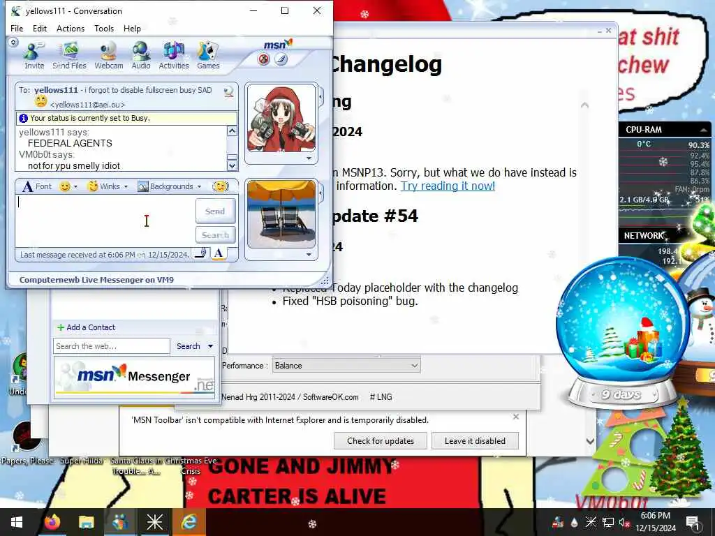Click the sad face emoticon beside yellows111 email
This screenshot has height=536, width=715.
coord(41,101)
